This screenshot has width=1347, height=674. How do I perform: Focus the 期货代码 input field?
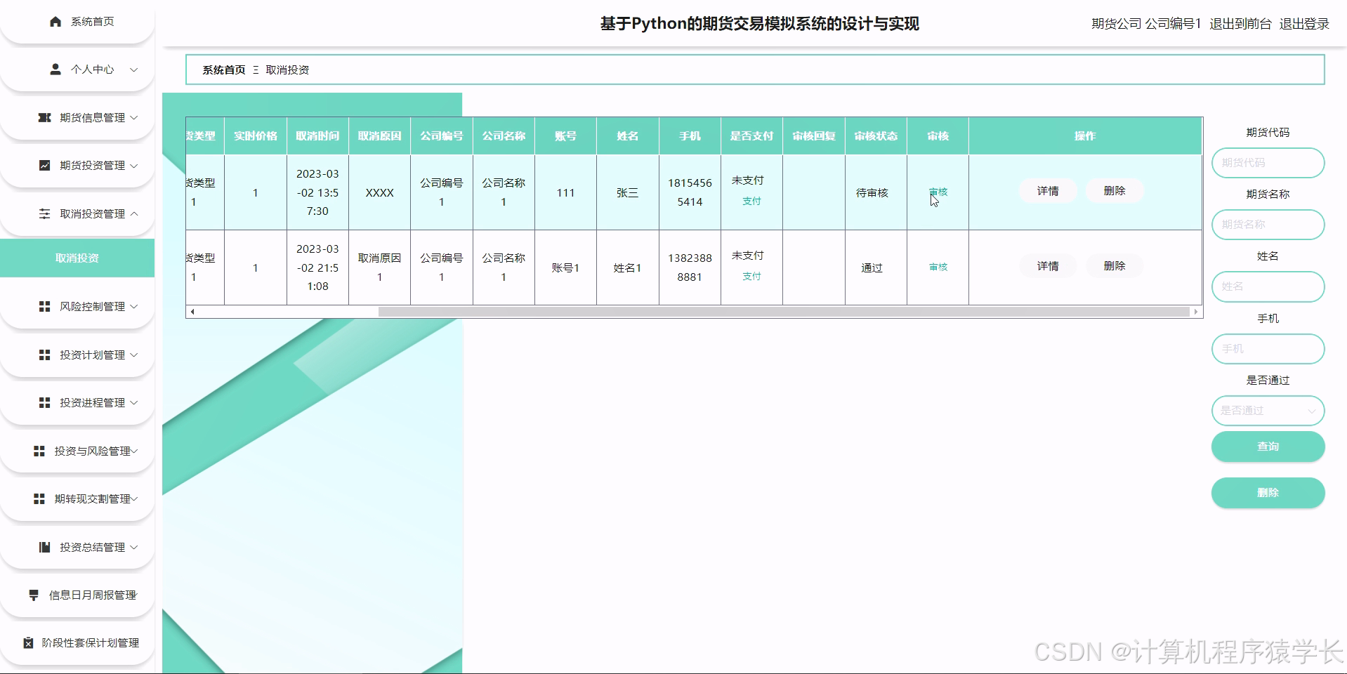1268,163
